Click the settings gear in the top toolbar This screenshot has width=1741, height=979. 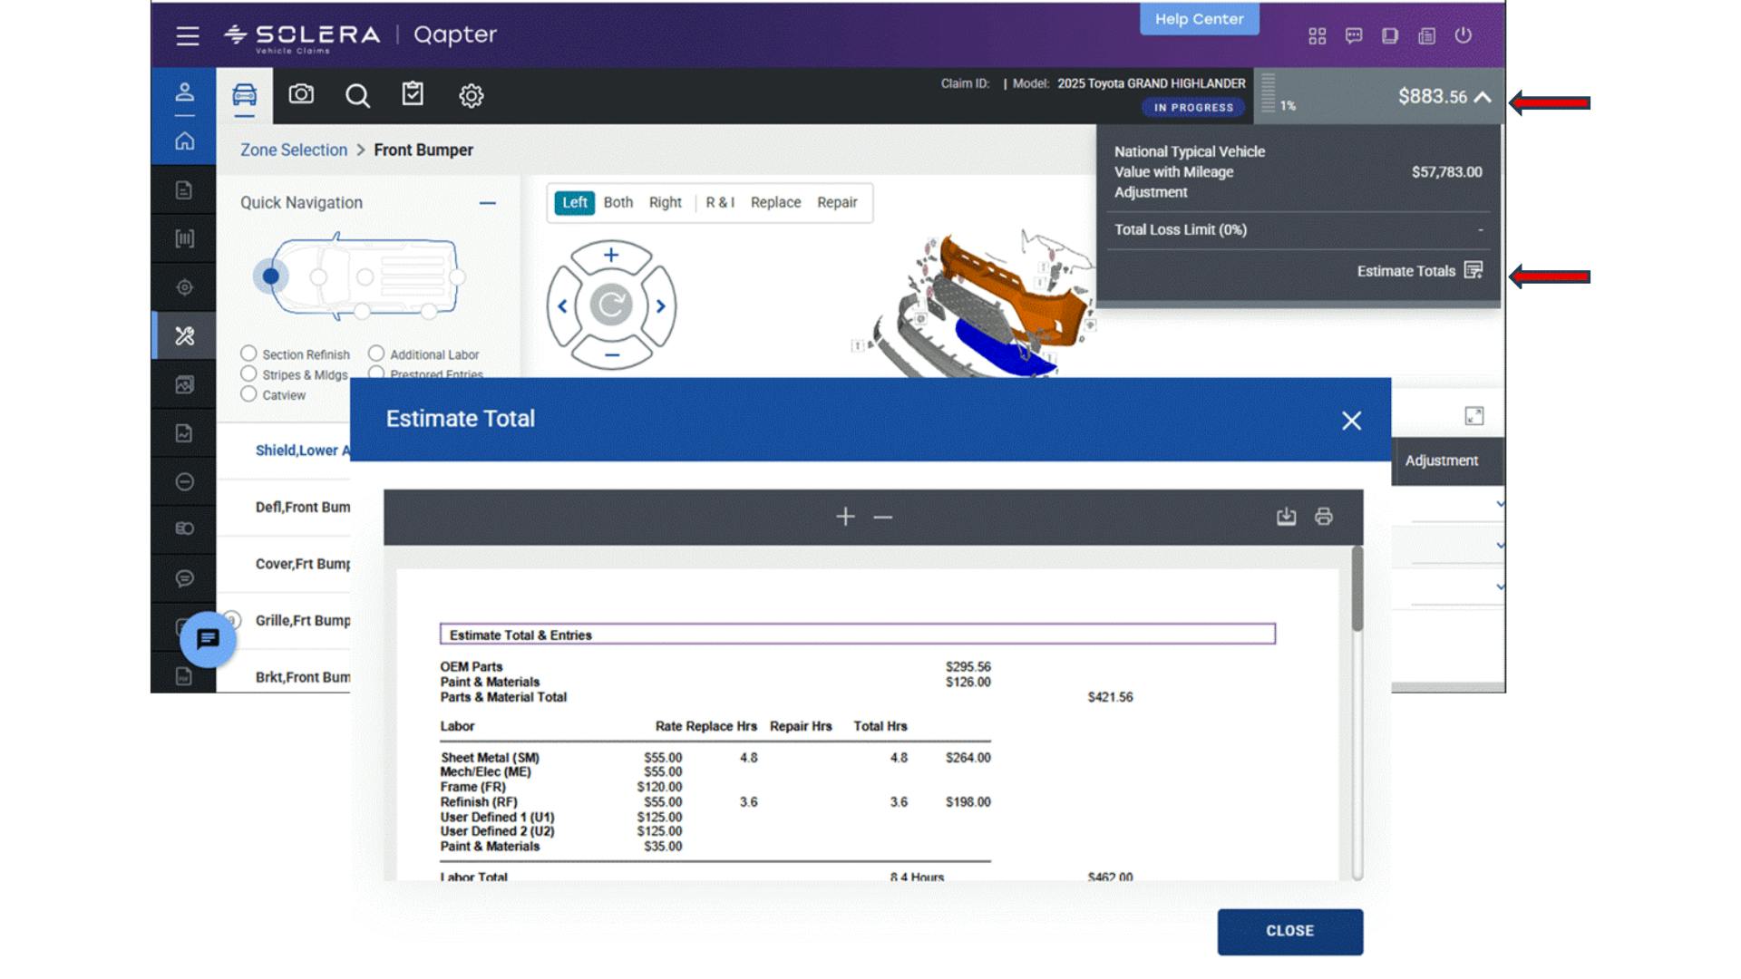471,95
